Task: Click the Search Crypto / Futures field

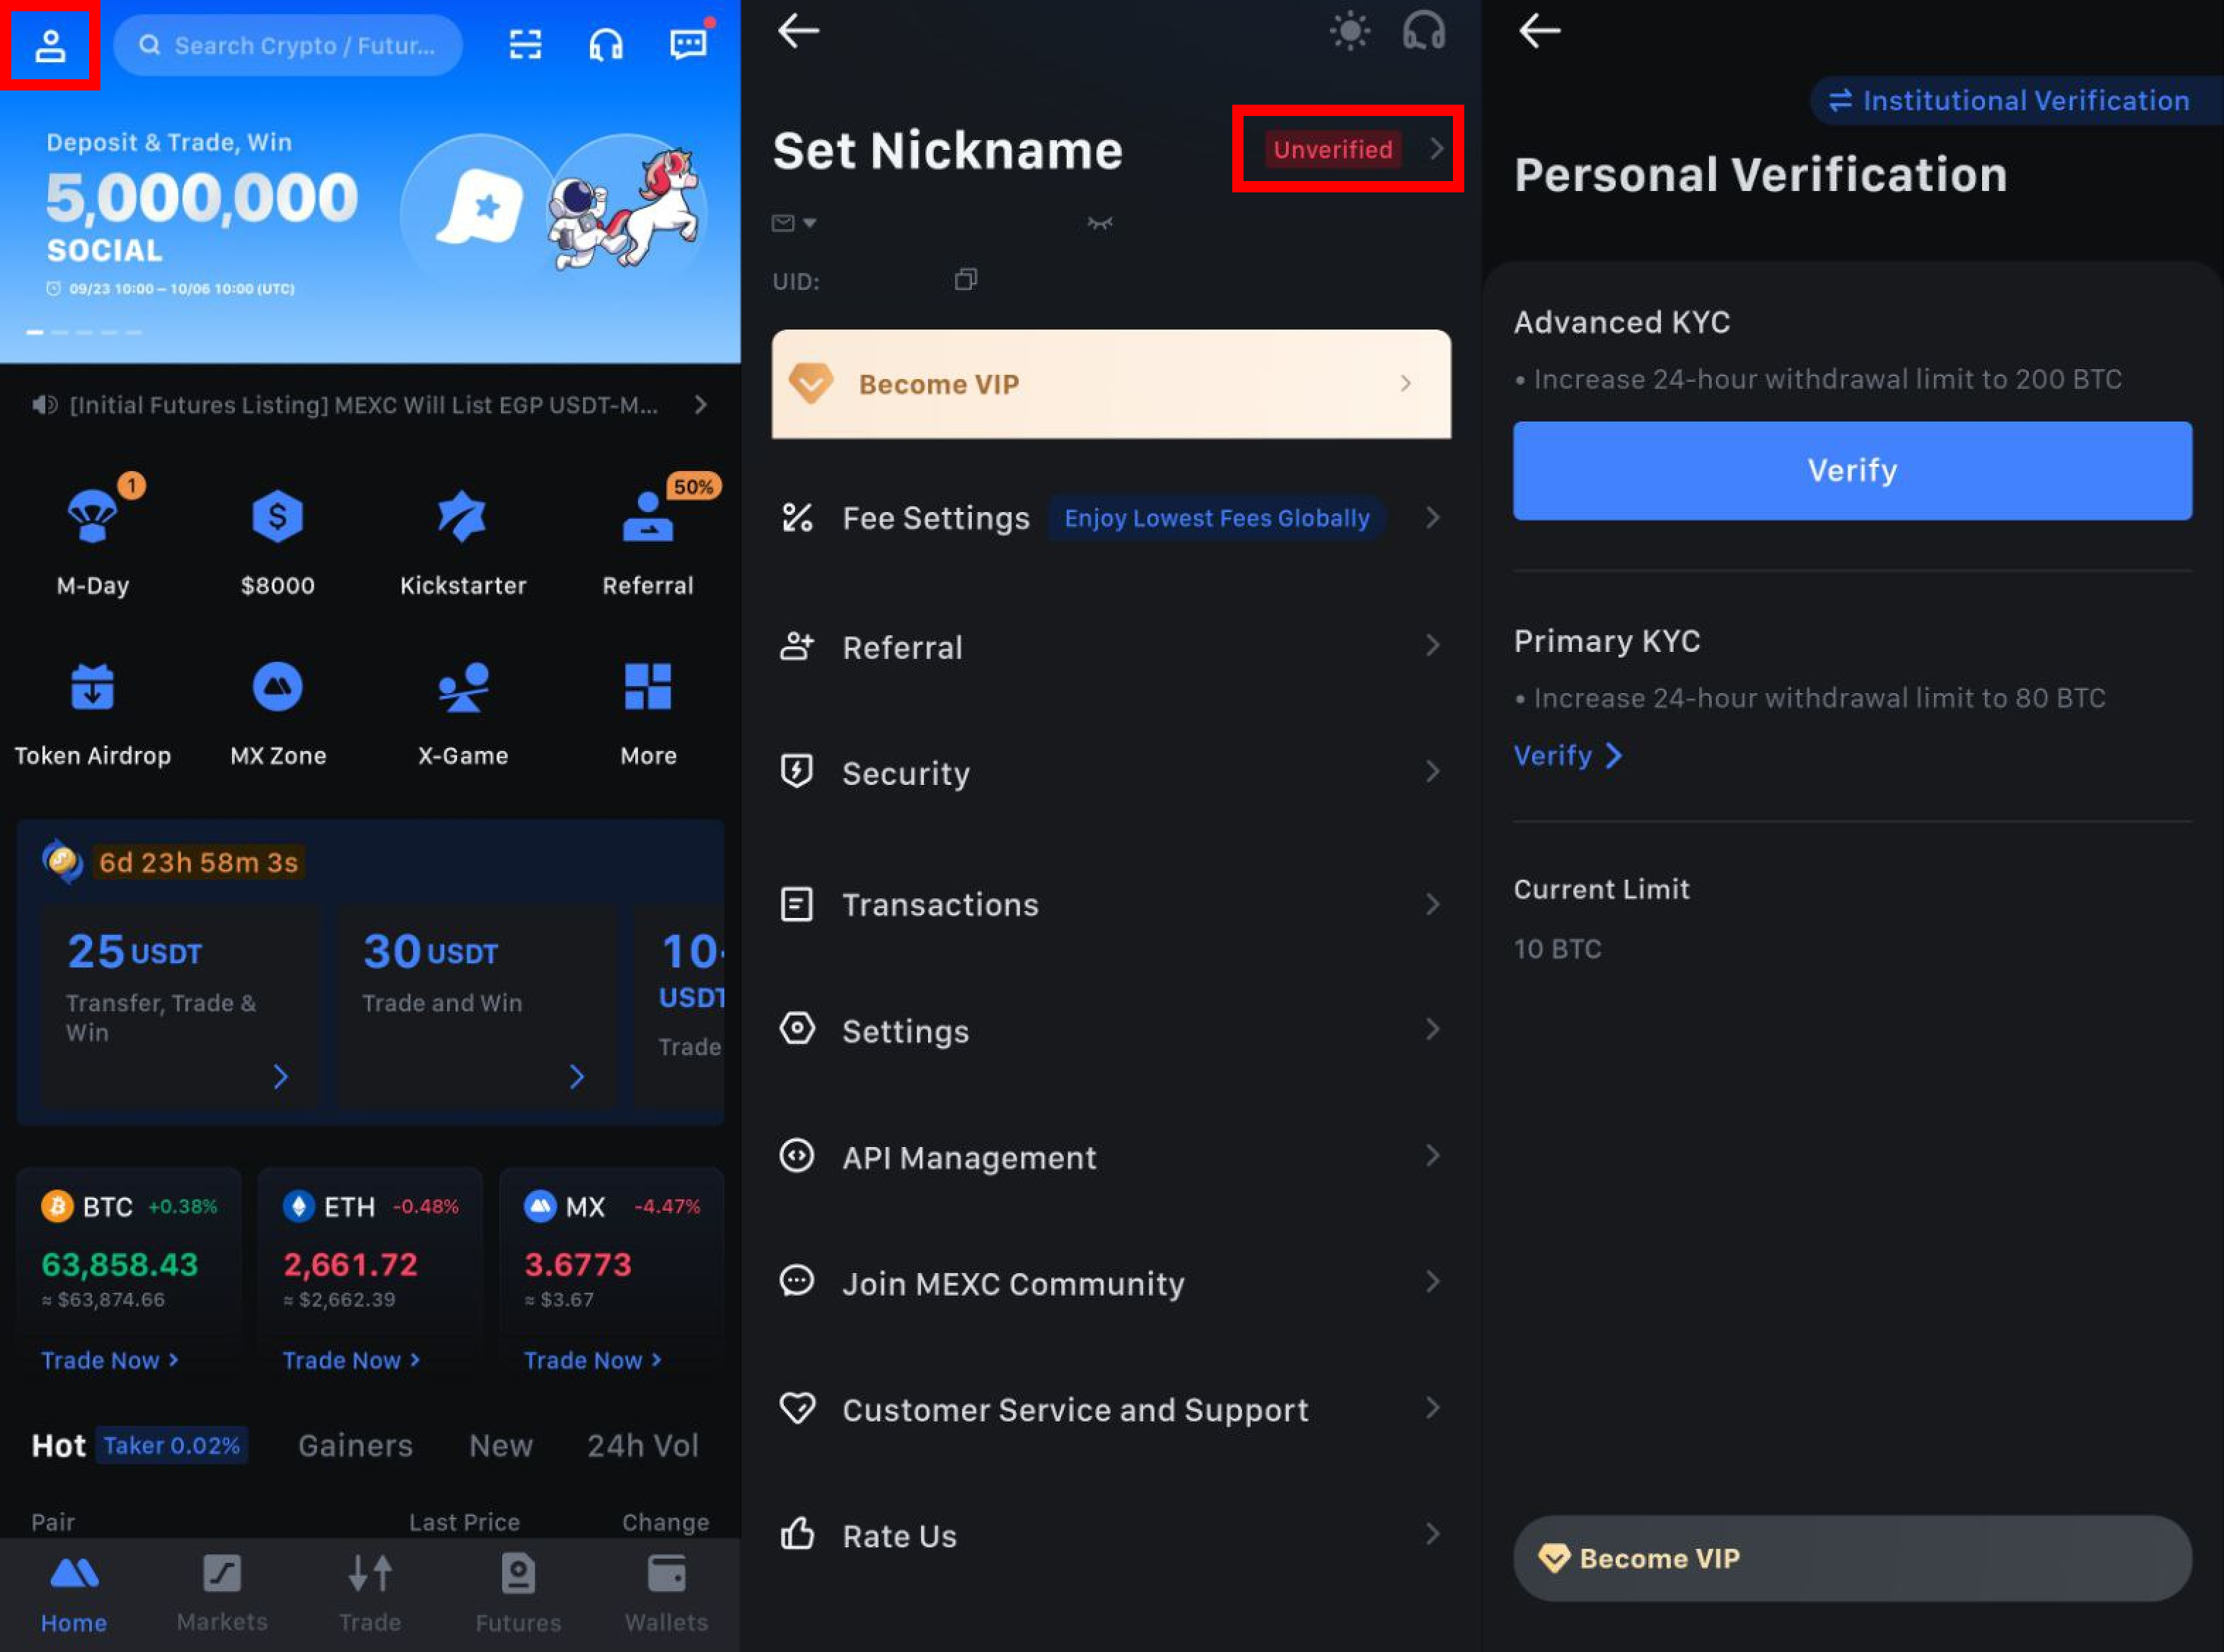Action: point(288,45)
